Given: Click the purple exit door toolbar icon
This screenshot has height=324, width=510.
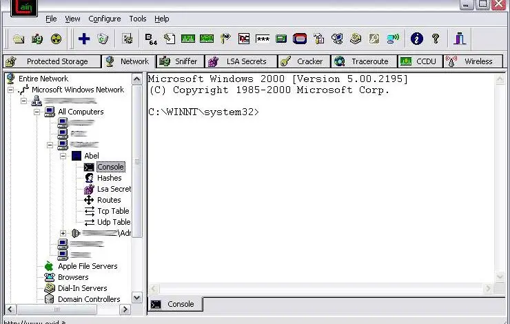Looking at the screenshot, I should coord(460,39).
